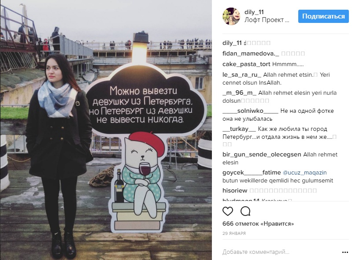Visit bir_gun_sende_olecegsen profile
Image resolution: width=352 pixels, height=260 pixels.
(262, 155)
